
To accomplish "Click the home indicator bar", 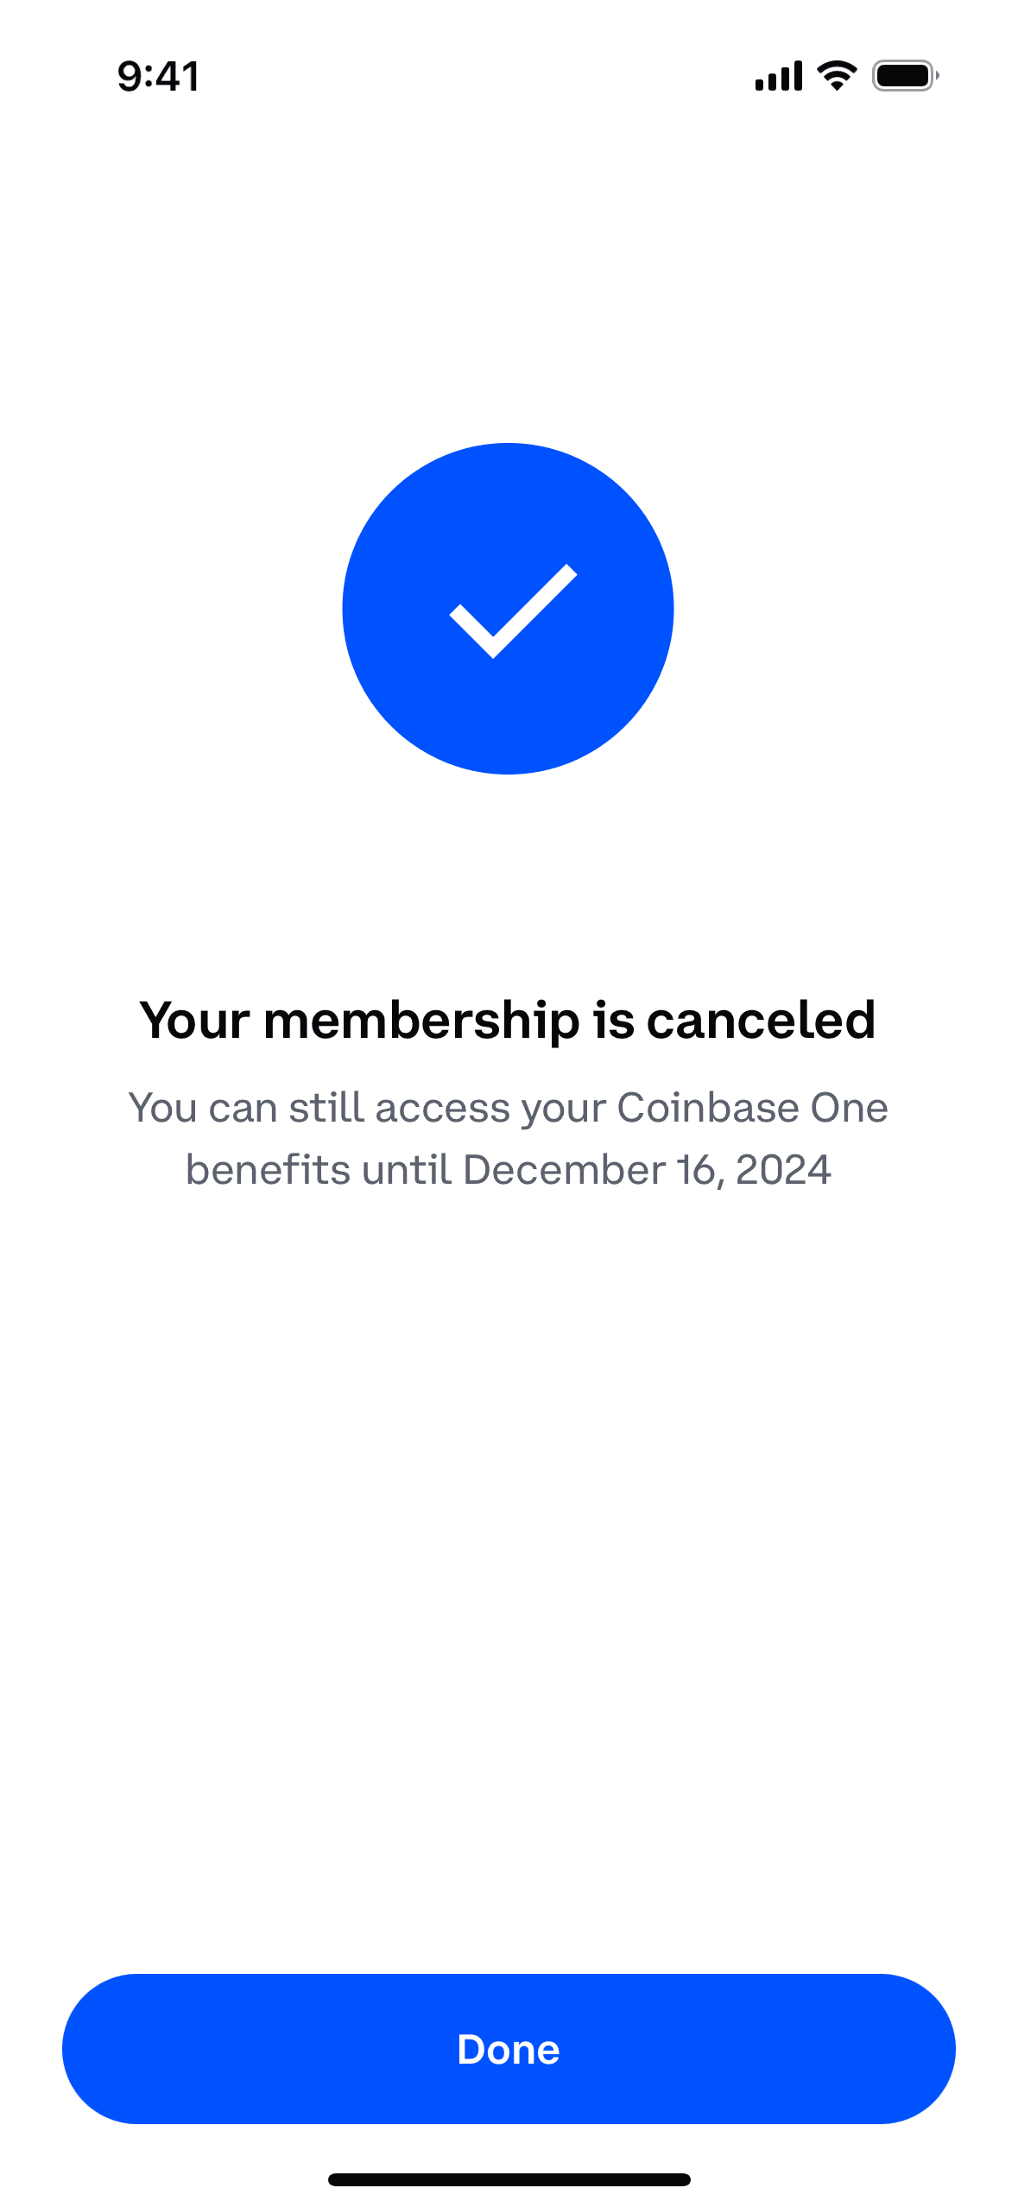I will point(509,2179).
